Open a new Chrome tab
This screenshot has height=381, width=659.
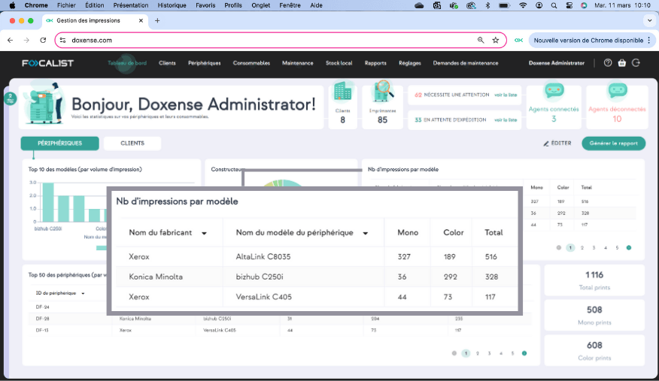click(x=157, y=20)
